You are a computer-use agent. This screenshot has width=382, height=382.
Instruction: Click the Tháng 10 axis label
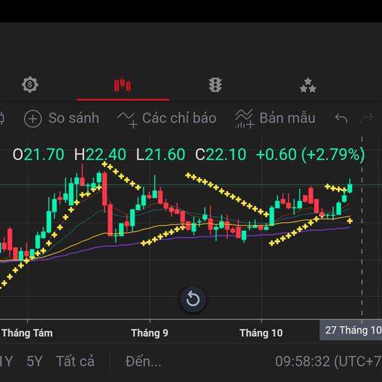[x=261, y=333]
